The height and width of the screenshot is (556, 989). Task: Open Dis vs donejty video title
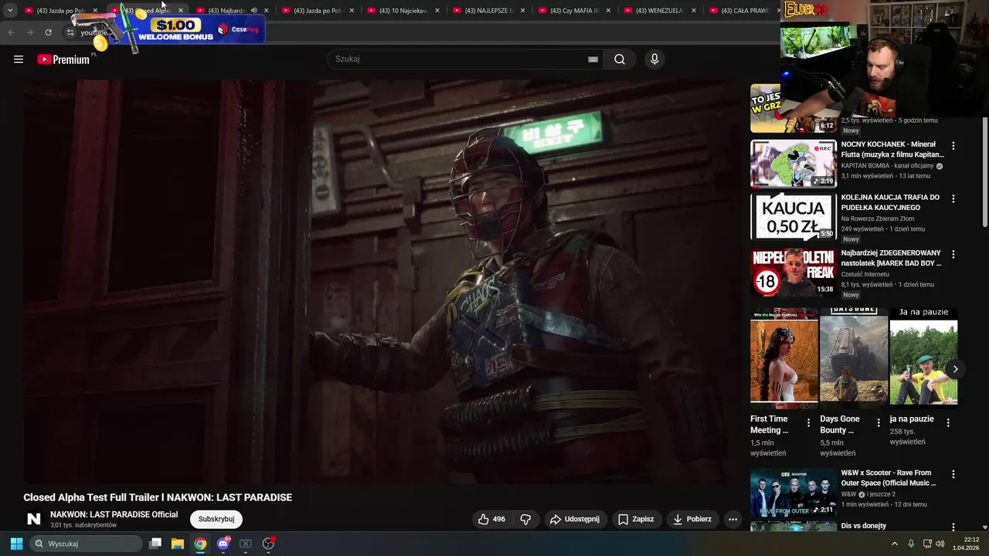pos(864,526)
